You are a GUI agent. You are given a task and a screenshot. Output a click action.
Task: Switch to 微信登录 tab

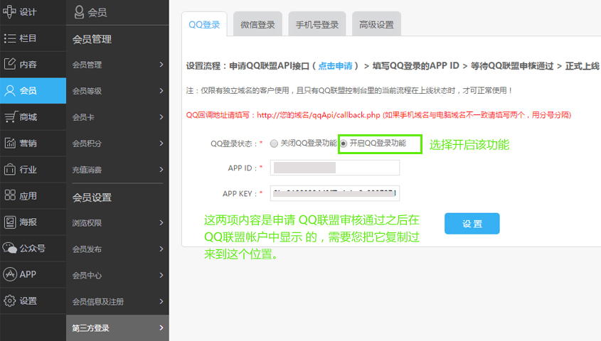pos(257,24)
